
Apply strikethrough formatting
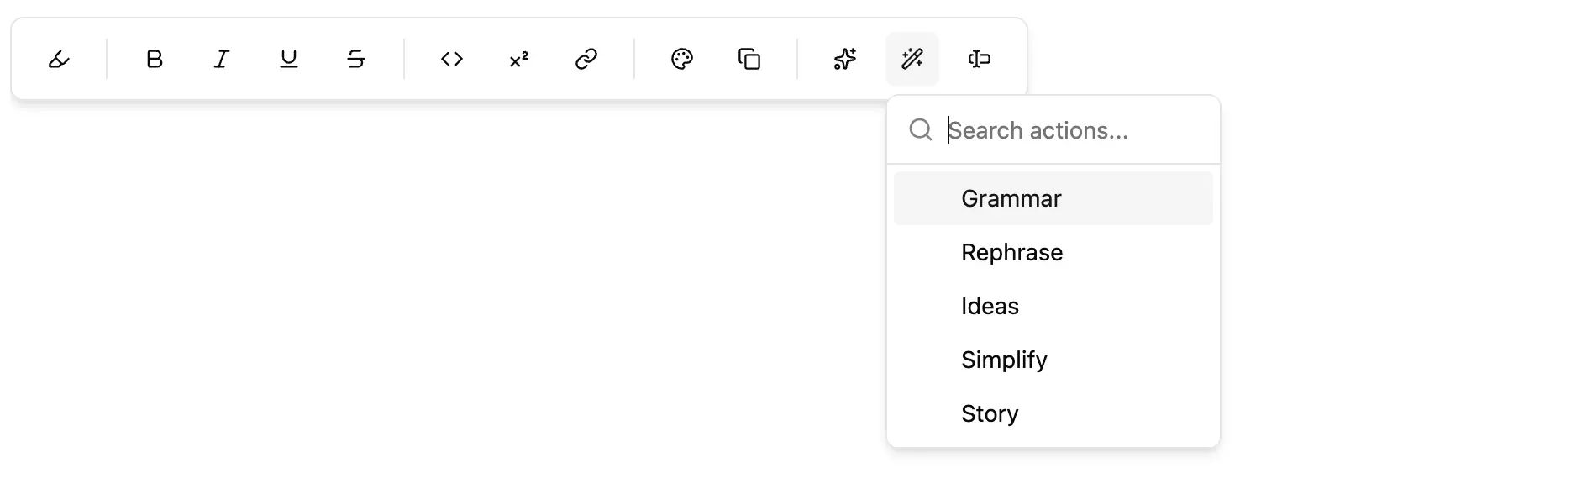pos(356,59)
